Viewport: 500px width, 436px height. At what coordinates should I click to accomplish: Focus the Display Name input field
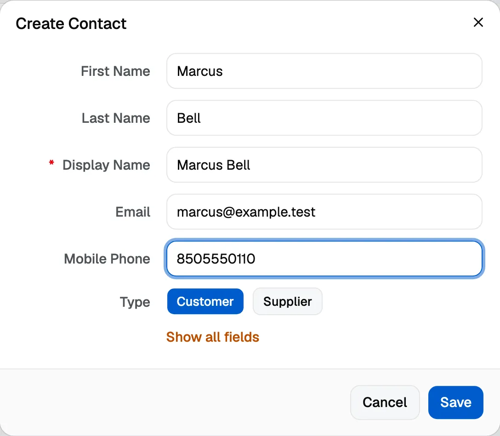point(324,165)
